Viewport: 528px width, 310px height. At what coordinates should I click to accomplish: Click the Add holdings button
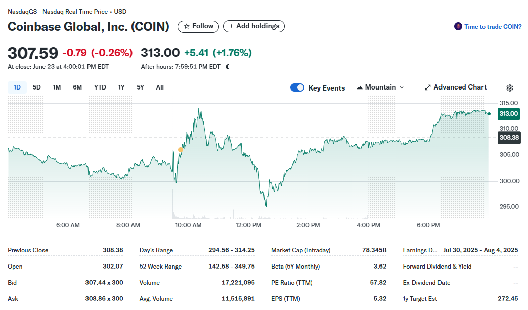pos(254,26)
